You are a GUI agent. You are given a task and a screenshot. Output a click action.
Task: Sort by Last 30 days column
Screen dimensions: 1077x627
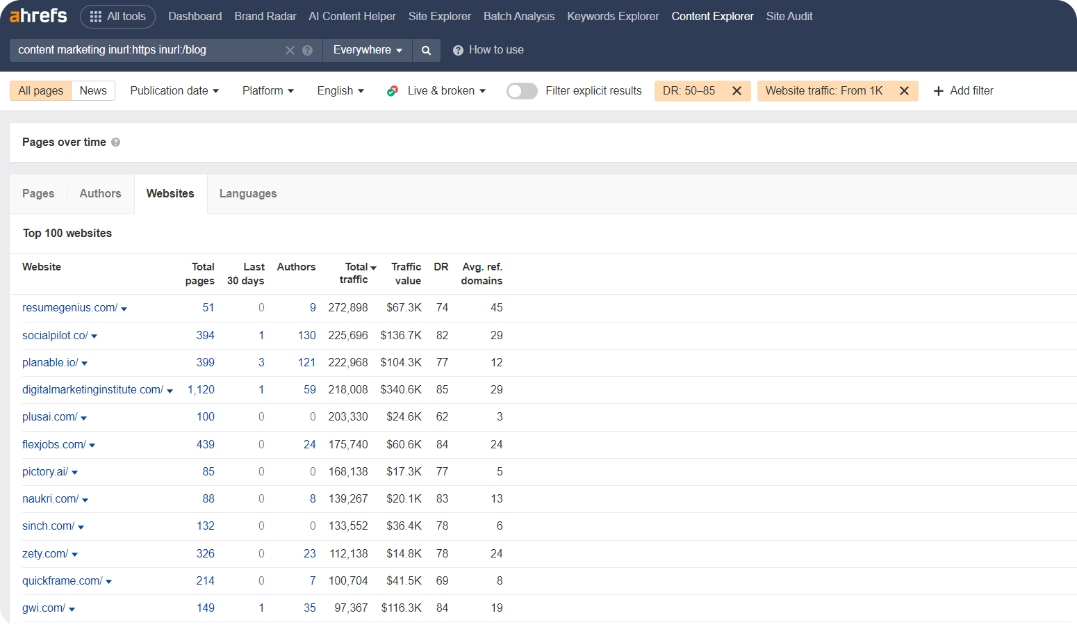tap(246, 274)
